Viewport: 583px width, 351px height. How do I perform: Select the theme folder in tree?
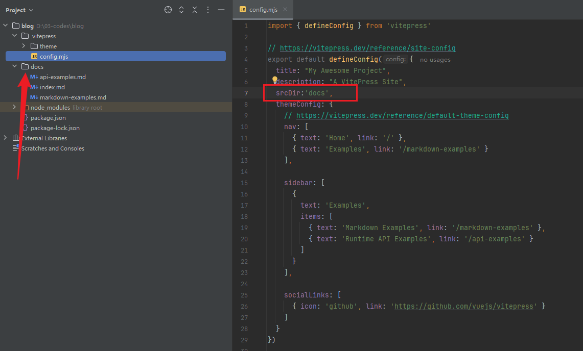click(x=49, y=46)
